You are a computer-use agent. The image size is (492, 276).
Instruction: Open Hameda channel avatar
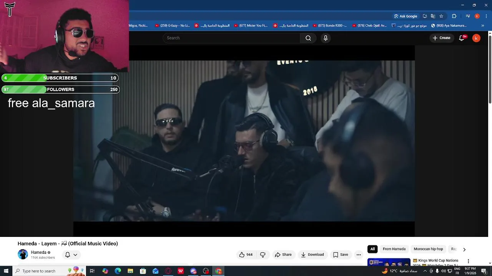23,255
